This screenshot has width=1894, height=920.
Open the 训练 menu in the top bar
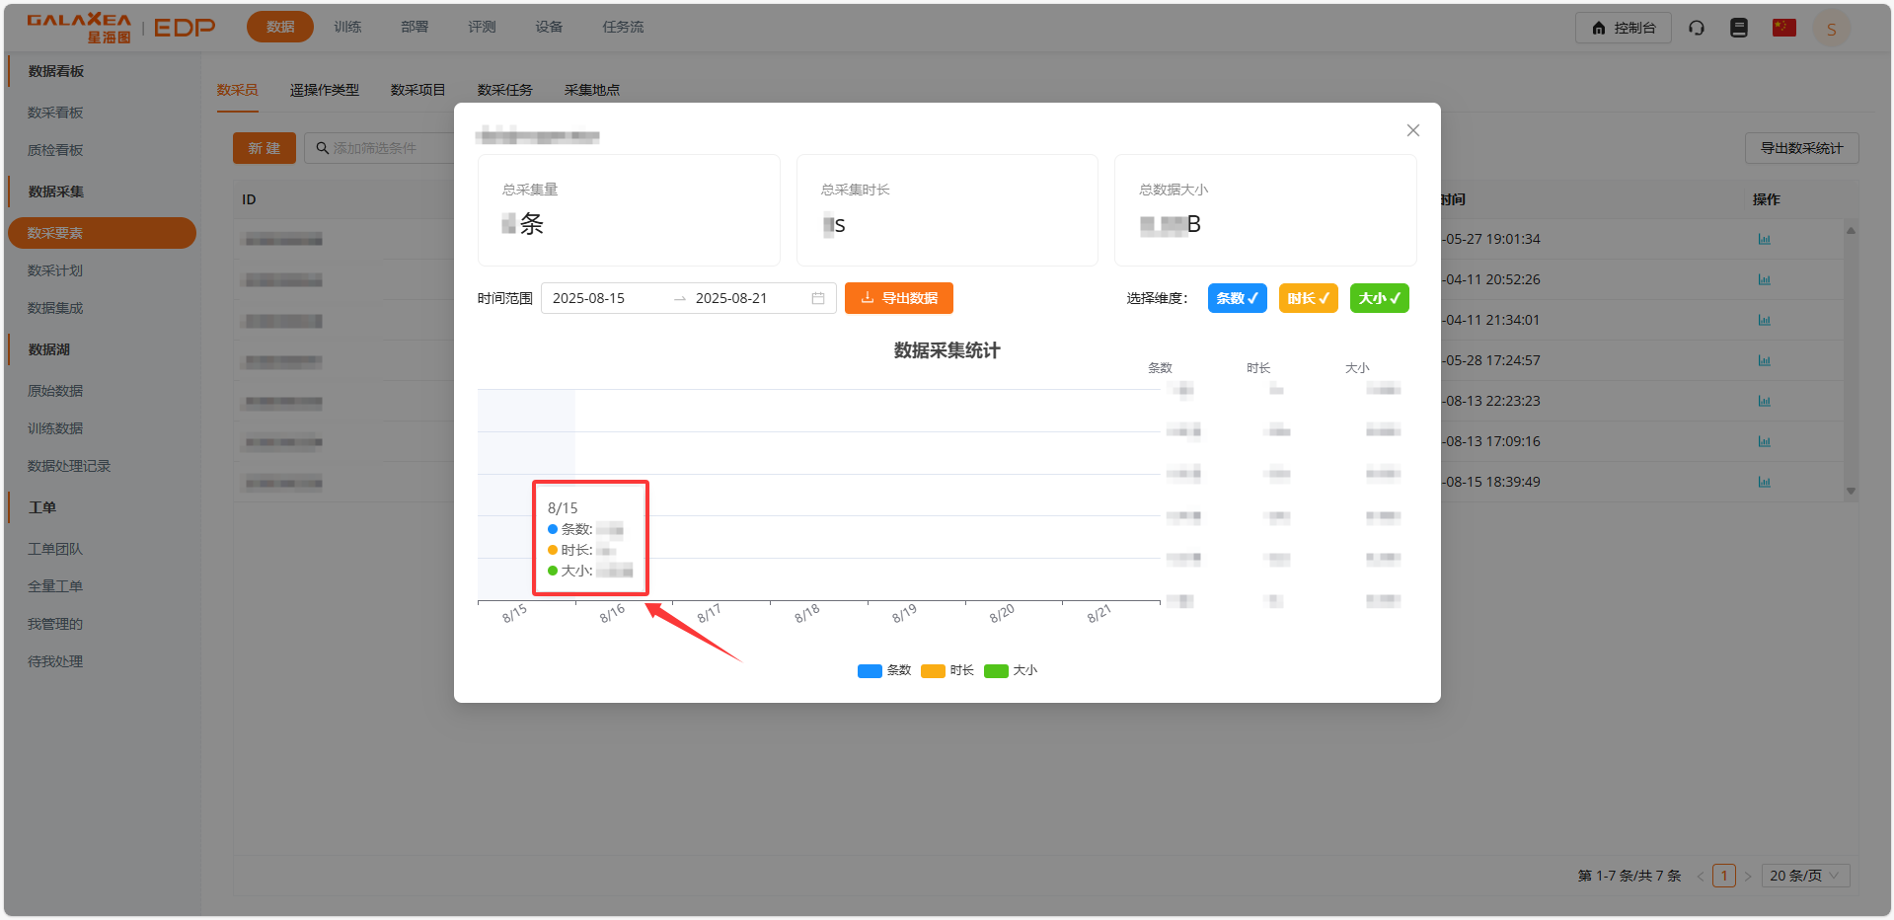tap(347, 27)
